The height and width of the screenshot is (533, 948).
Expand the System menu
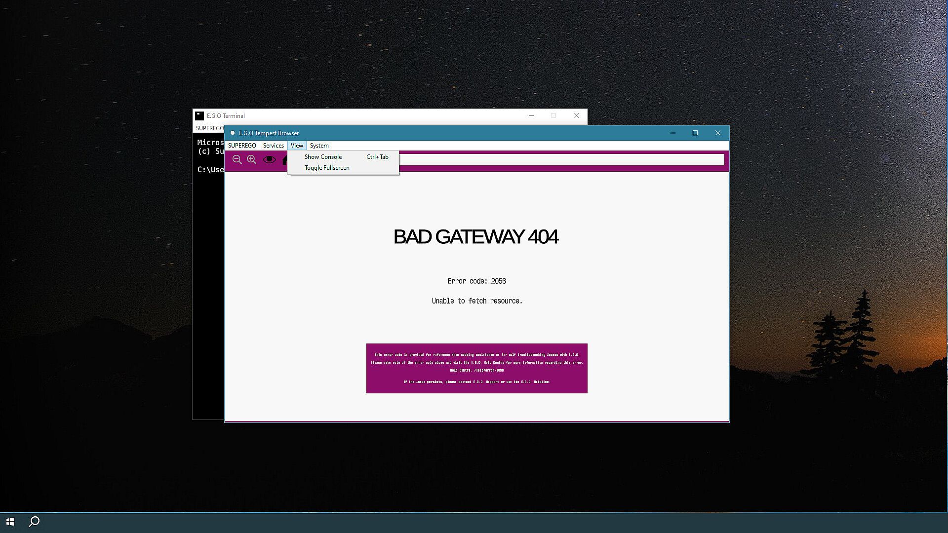319,146
